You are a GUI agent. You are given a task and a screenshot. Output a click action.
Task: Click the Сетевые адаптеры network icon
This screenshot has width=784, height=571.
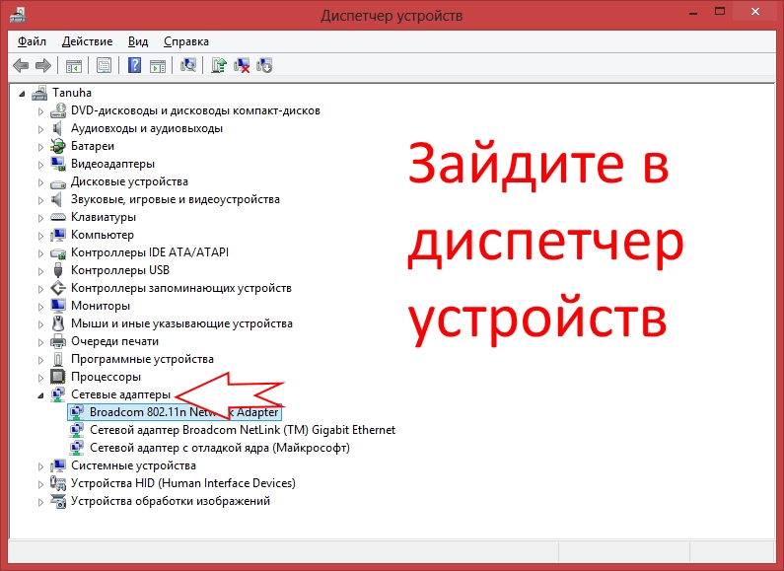coord(58,394)
